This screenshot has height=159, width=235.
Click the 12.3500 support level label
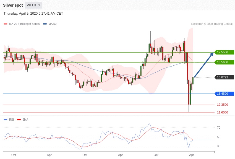point(222,105)
